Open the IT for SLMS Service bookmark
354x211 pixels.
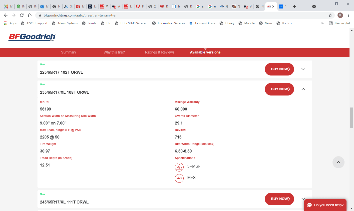131,23
